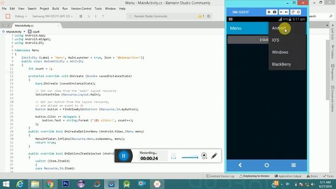Tap the 2 clicks button on device
Screen dimensions: 336x189
coord(248,40)
